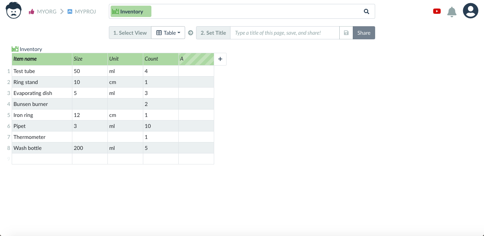Click the Bunsen burner cell
The height and width of the screenshot is (236, 484).
point(42,104)
